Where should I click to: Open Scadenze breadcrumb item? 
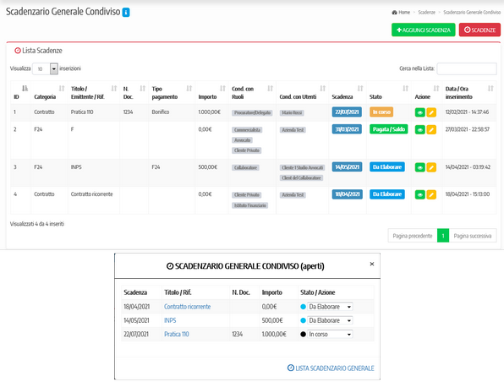[x=426, y=13]
